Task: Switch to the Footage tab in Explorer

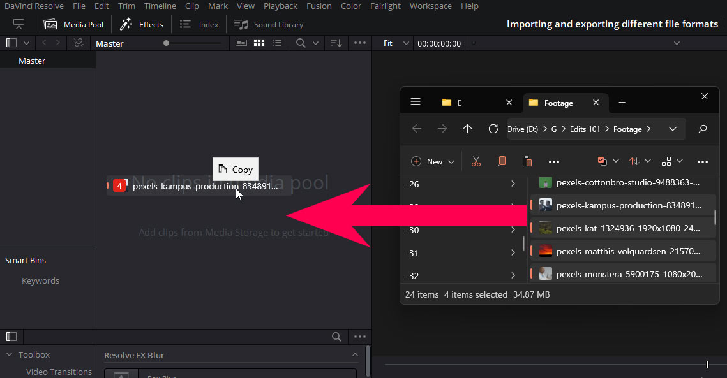Action: pos(558,103)
